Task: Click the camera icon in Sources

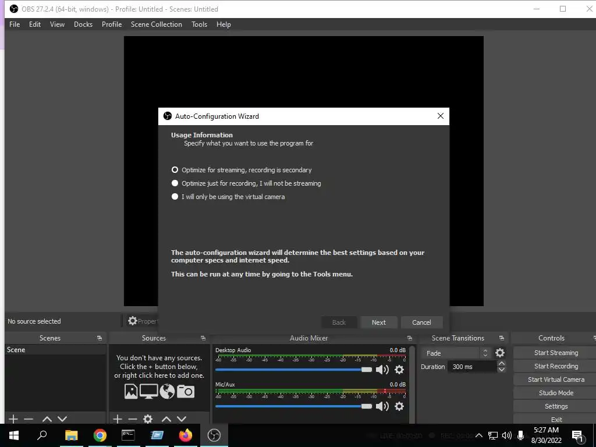Action: [186, 391]
